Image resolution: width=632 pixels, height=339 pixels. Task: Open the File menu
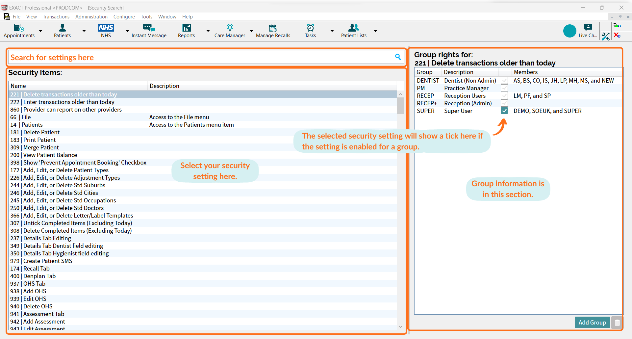16,16
